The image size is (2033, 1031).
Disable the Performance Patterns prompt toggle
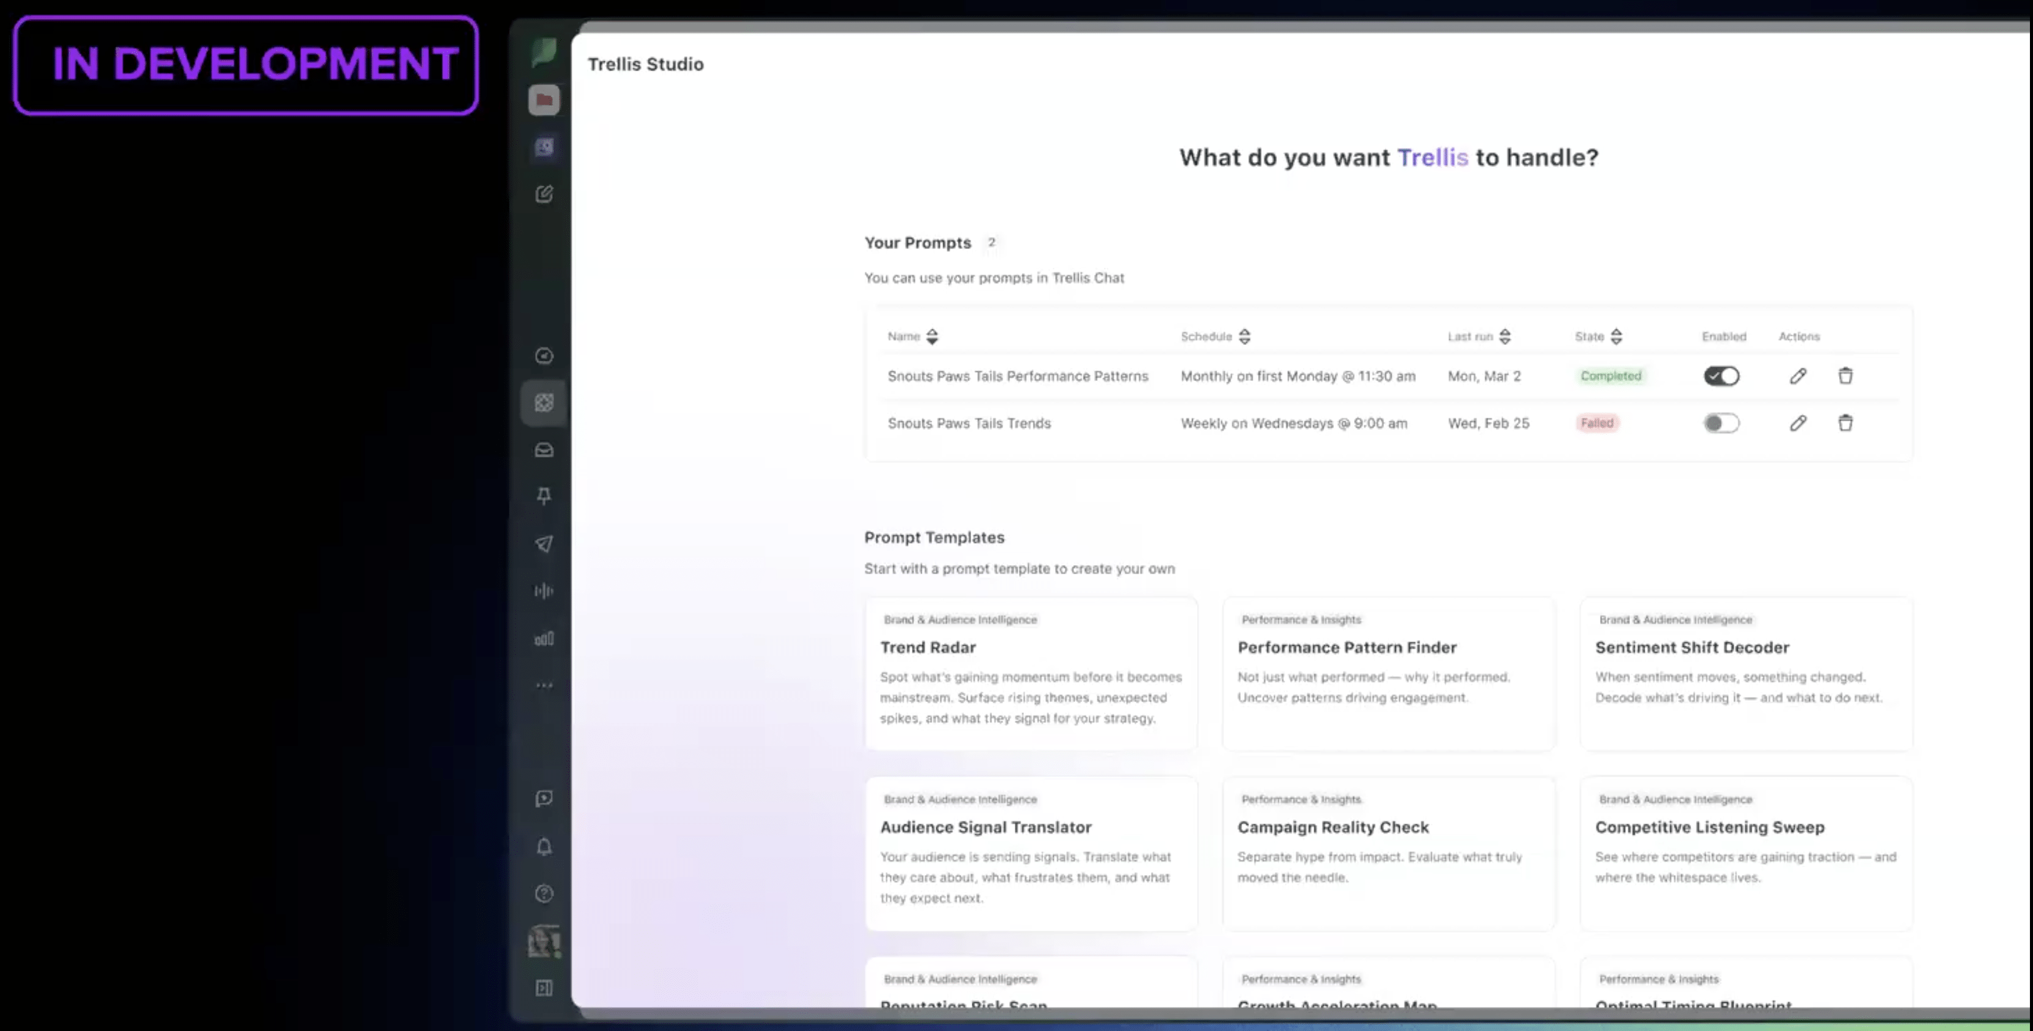point(1720,376)
